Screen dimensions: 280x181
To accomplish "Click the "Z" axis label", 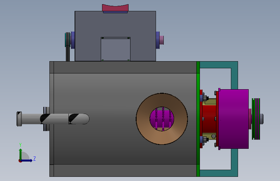I will [35, 158].
